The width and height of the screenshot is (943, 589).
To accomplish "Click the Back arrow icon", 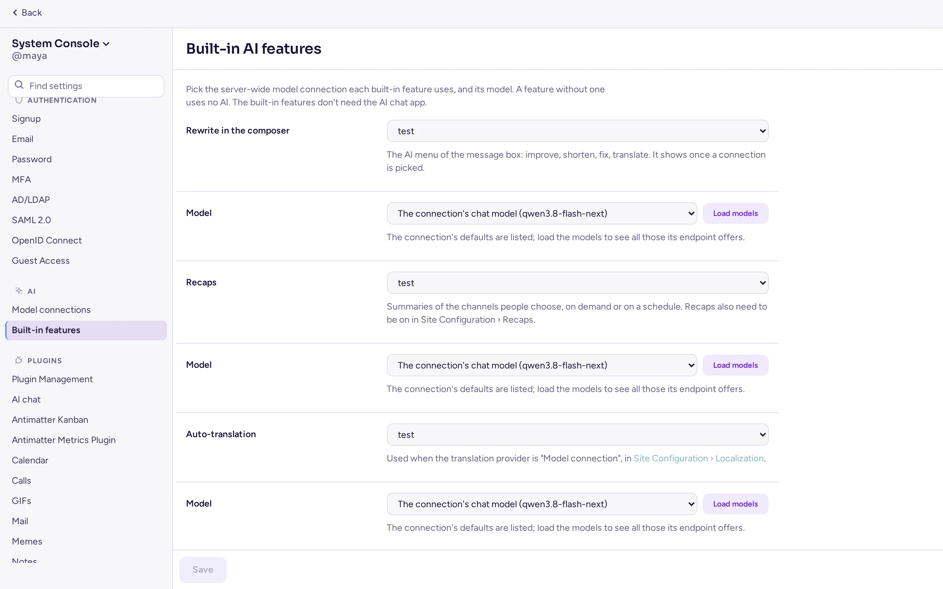I will (x=15, y=12).
